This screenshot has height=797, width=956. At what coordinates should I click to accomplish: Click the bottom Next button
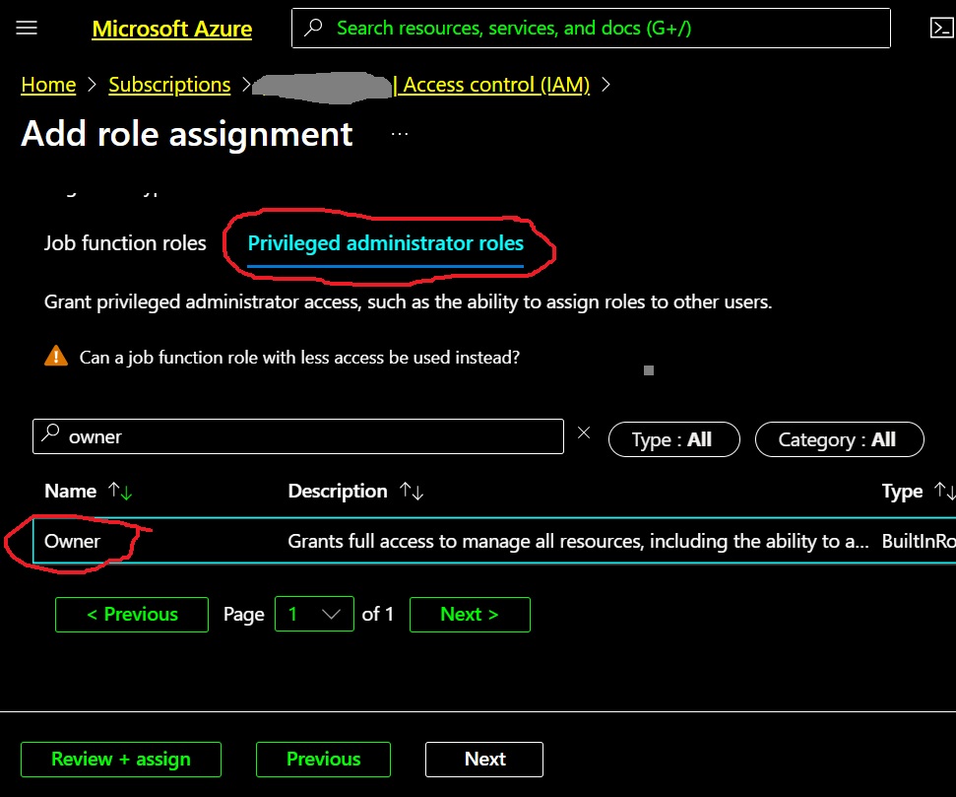[x=484, y=760]
